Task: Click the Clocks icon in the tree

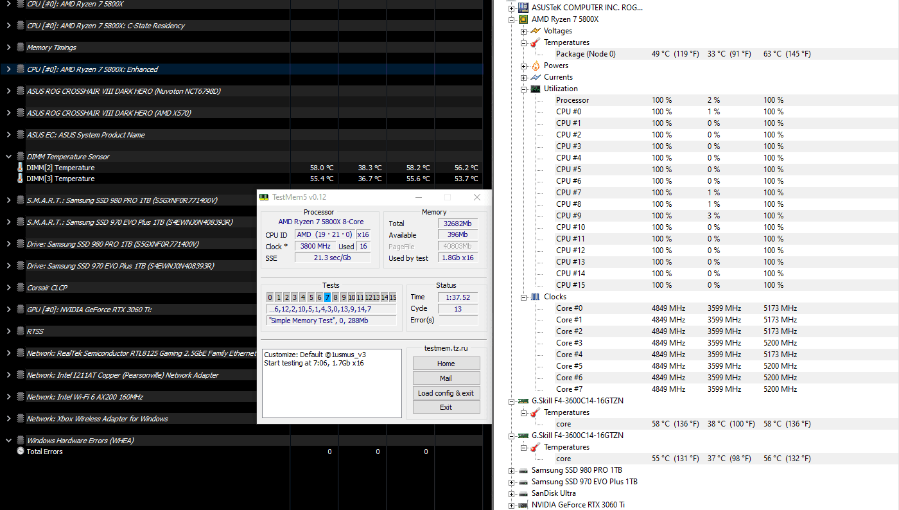Action: coord(536,297)
